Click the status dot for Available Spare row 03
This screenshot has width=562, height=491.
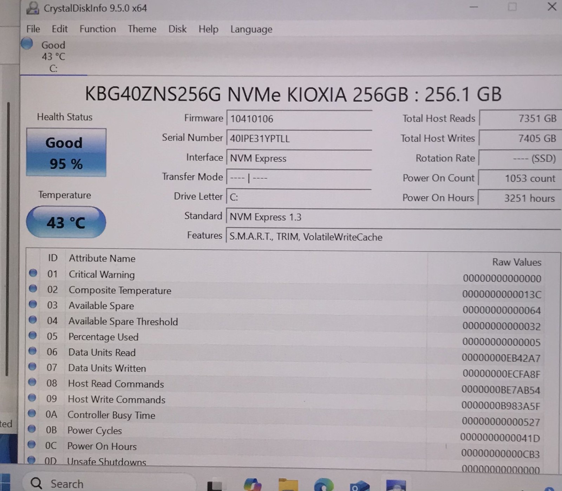coord(33,304)
